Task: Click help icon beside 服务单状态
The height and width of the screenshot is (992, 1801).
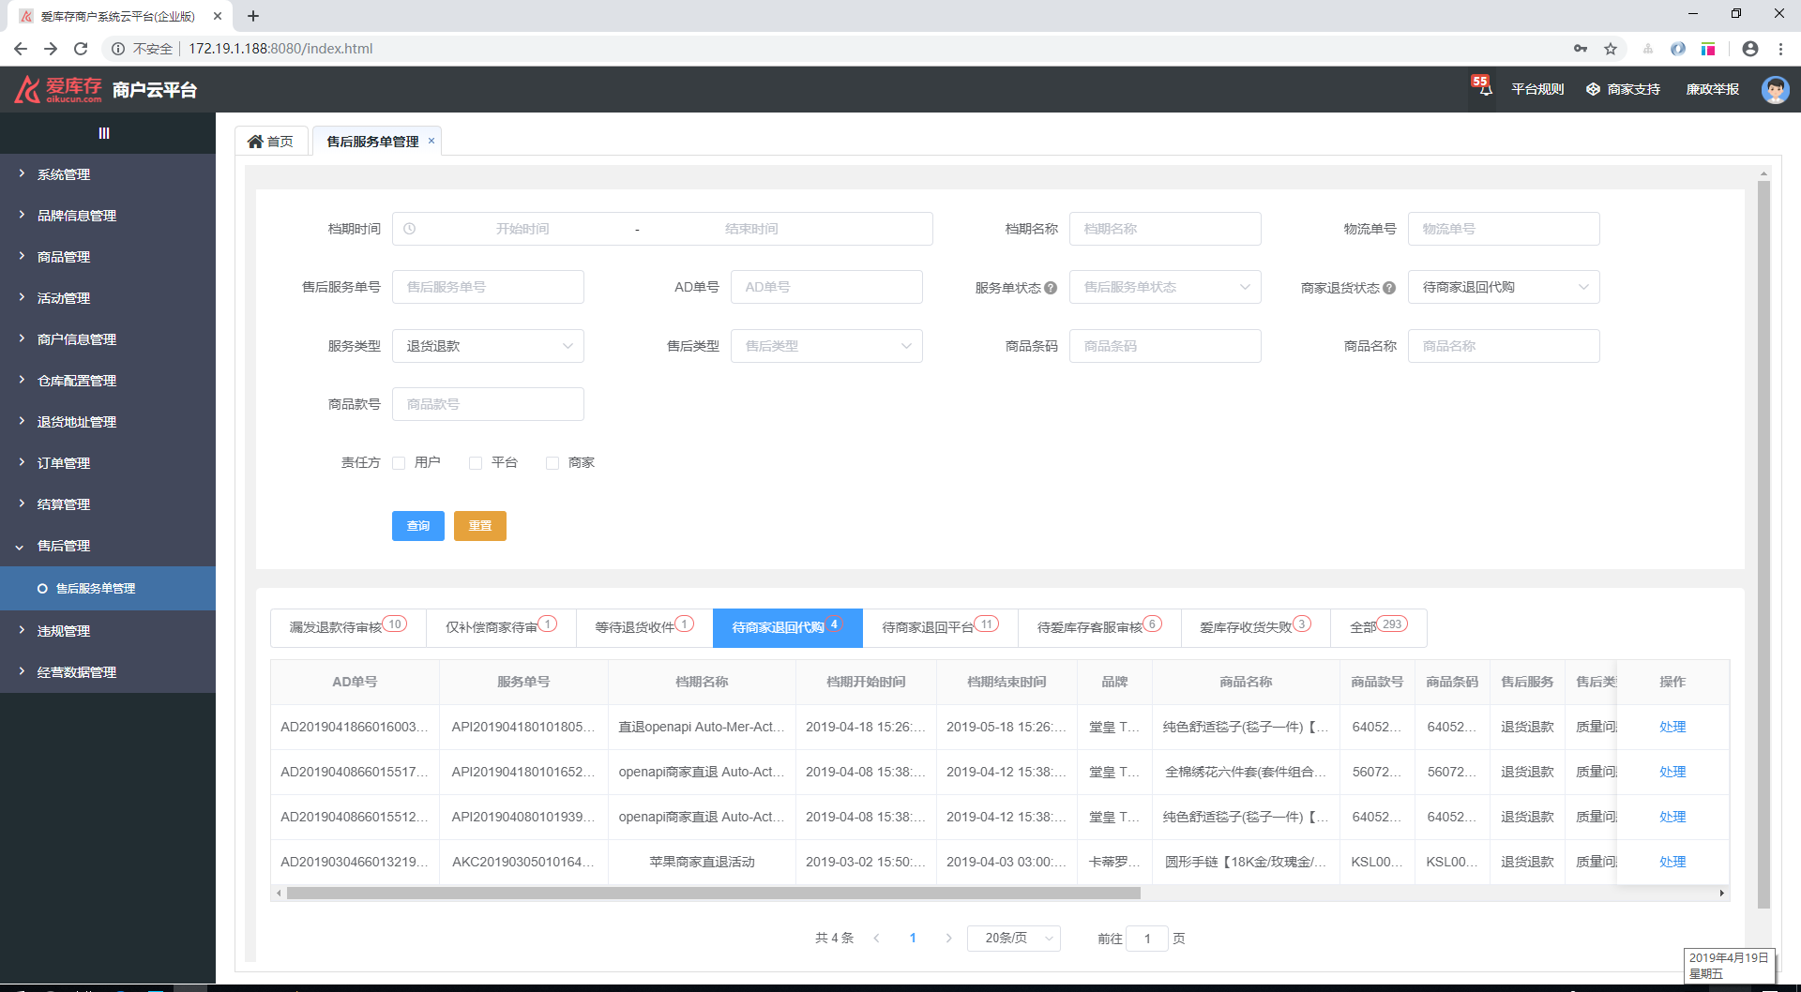Action: pyautogui.click(x=1051, y=288)
